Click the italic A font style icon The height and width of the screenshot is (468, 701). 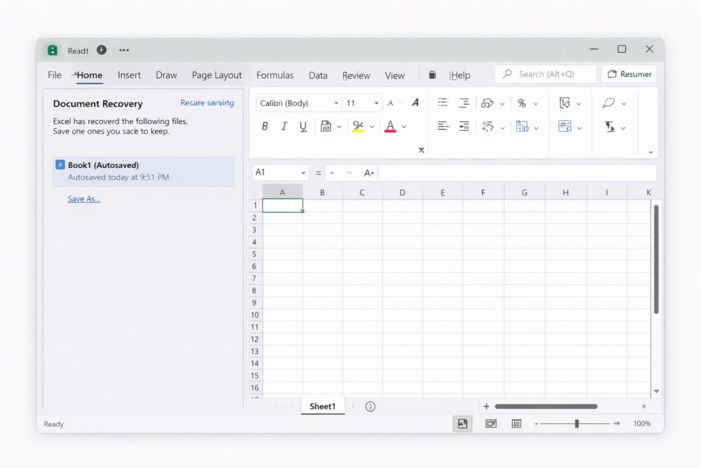point(416,103)
